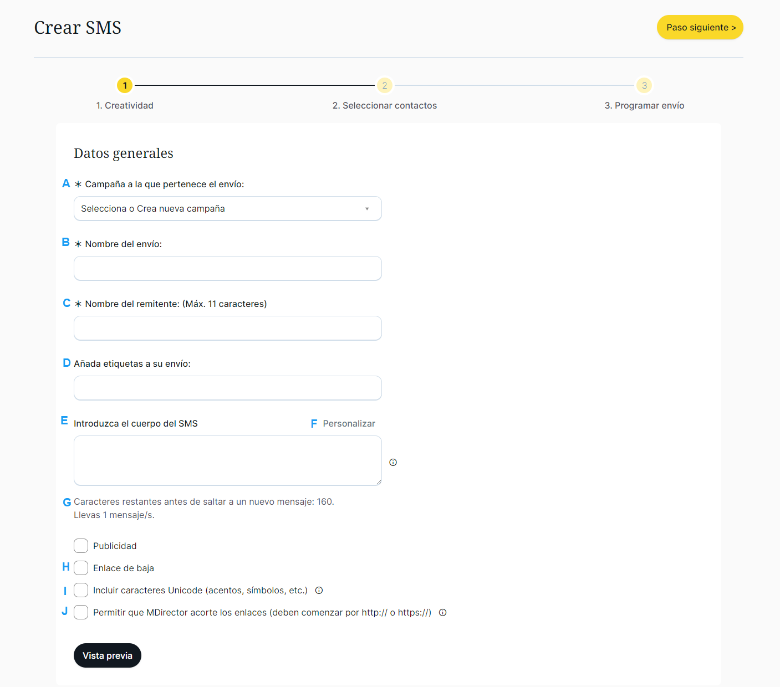Toggle the Enlace de baja checkbox

81,568
